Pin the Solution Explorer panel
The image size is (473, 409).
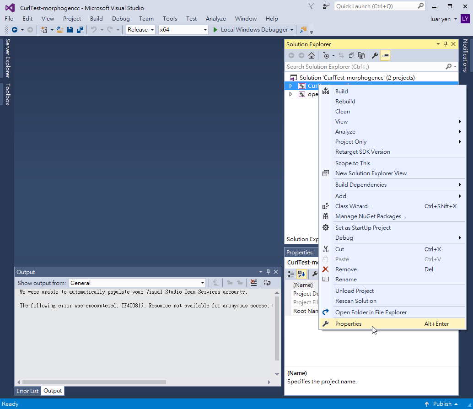[x=445, y=44]
